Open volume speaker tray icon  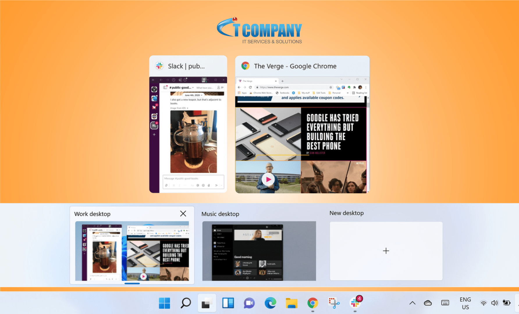[495, 303]
